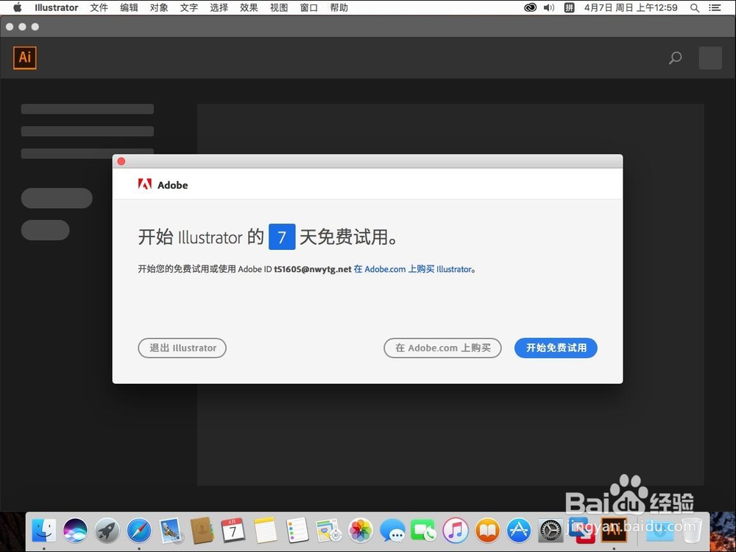Open Calendar icon in the Dock
Viewport: 736px width, 552px height.
(x=233, y=531)
